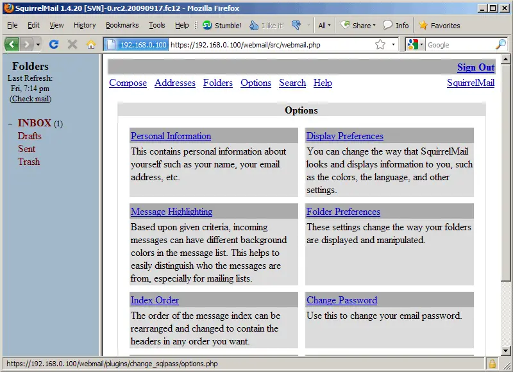Click the Google search engine icon

click(x=412, y=44)
